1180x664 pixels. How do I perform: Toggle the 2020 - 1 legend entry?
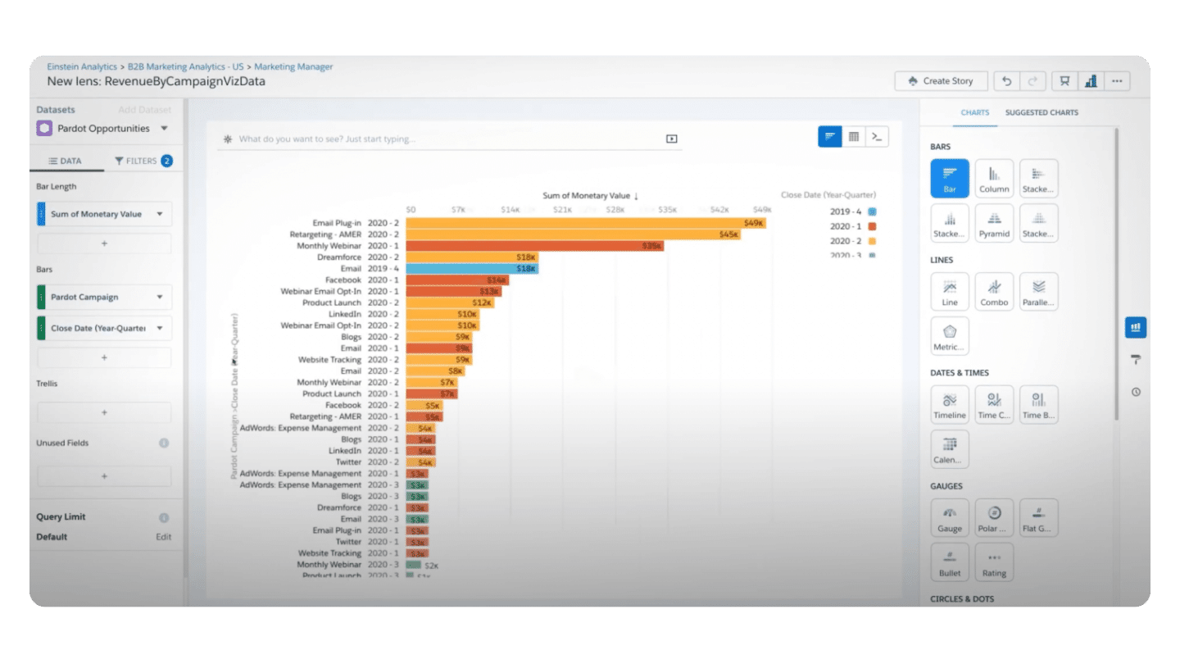pos(852,226)
